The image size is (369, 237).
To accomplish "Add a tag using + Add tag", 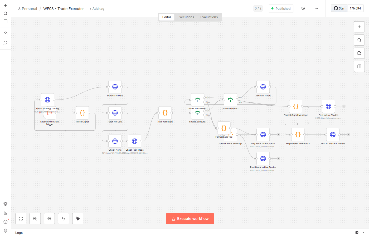I will (97, 8).
